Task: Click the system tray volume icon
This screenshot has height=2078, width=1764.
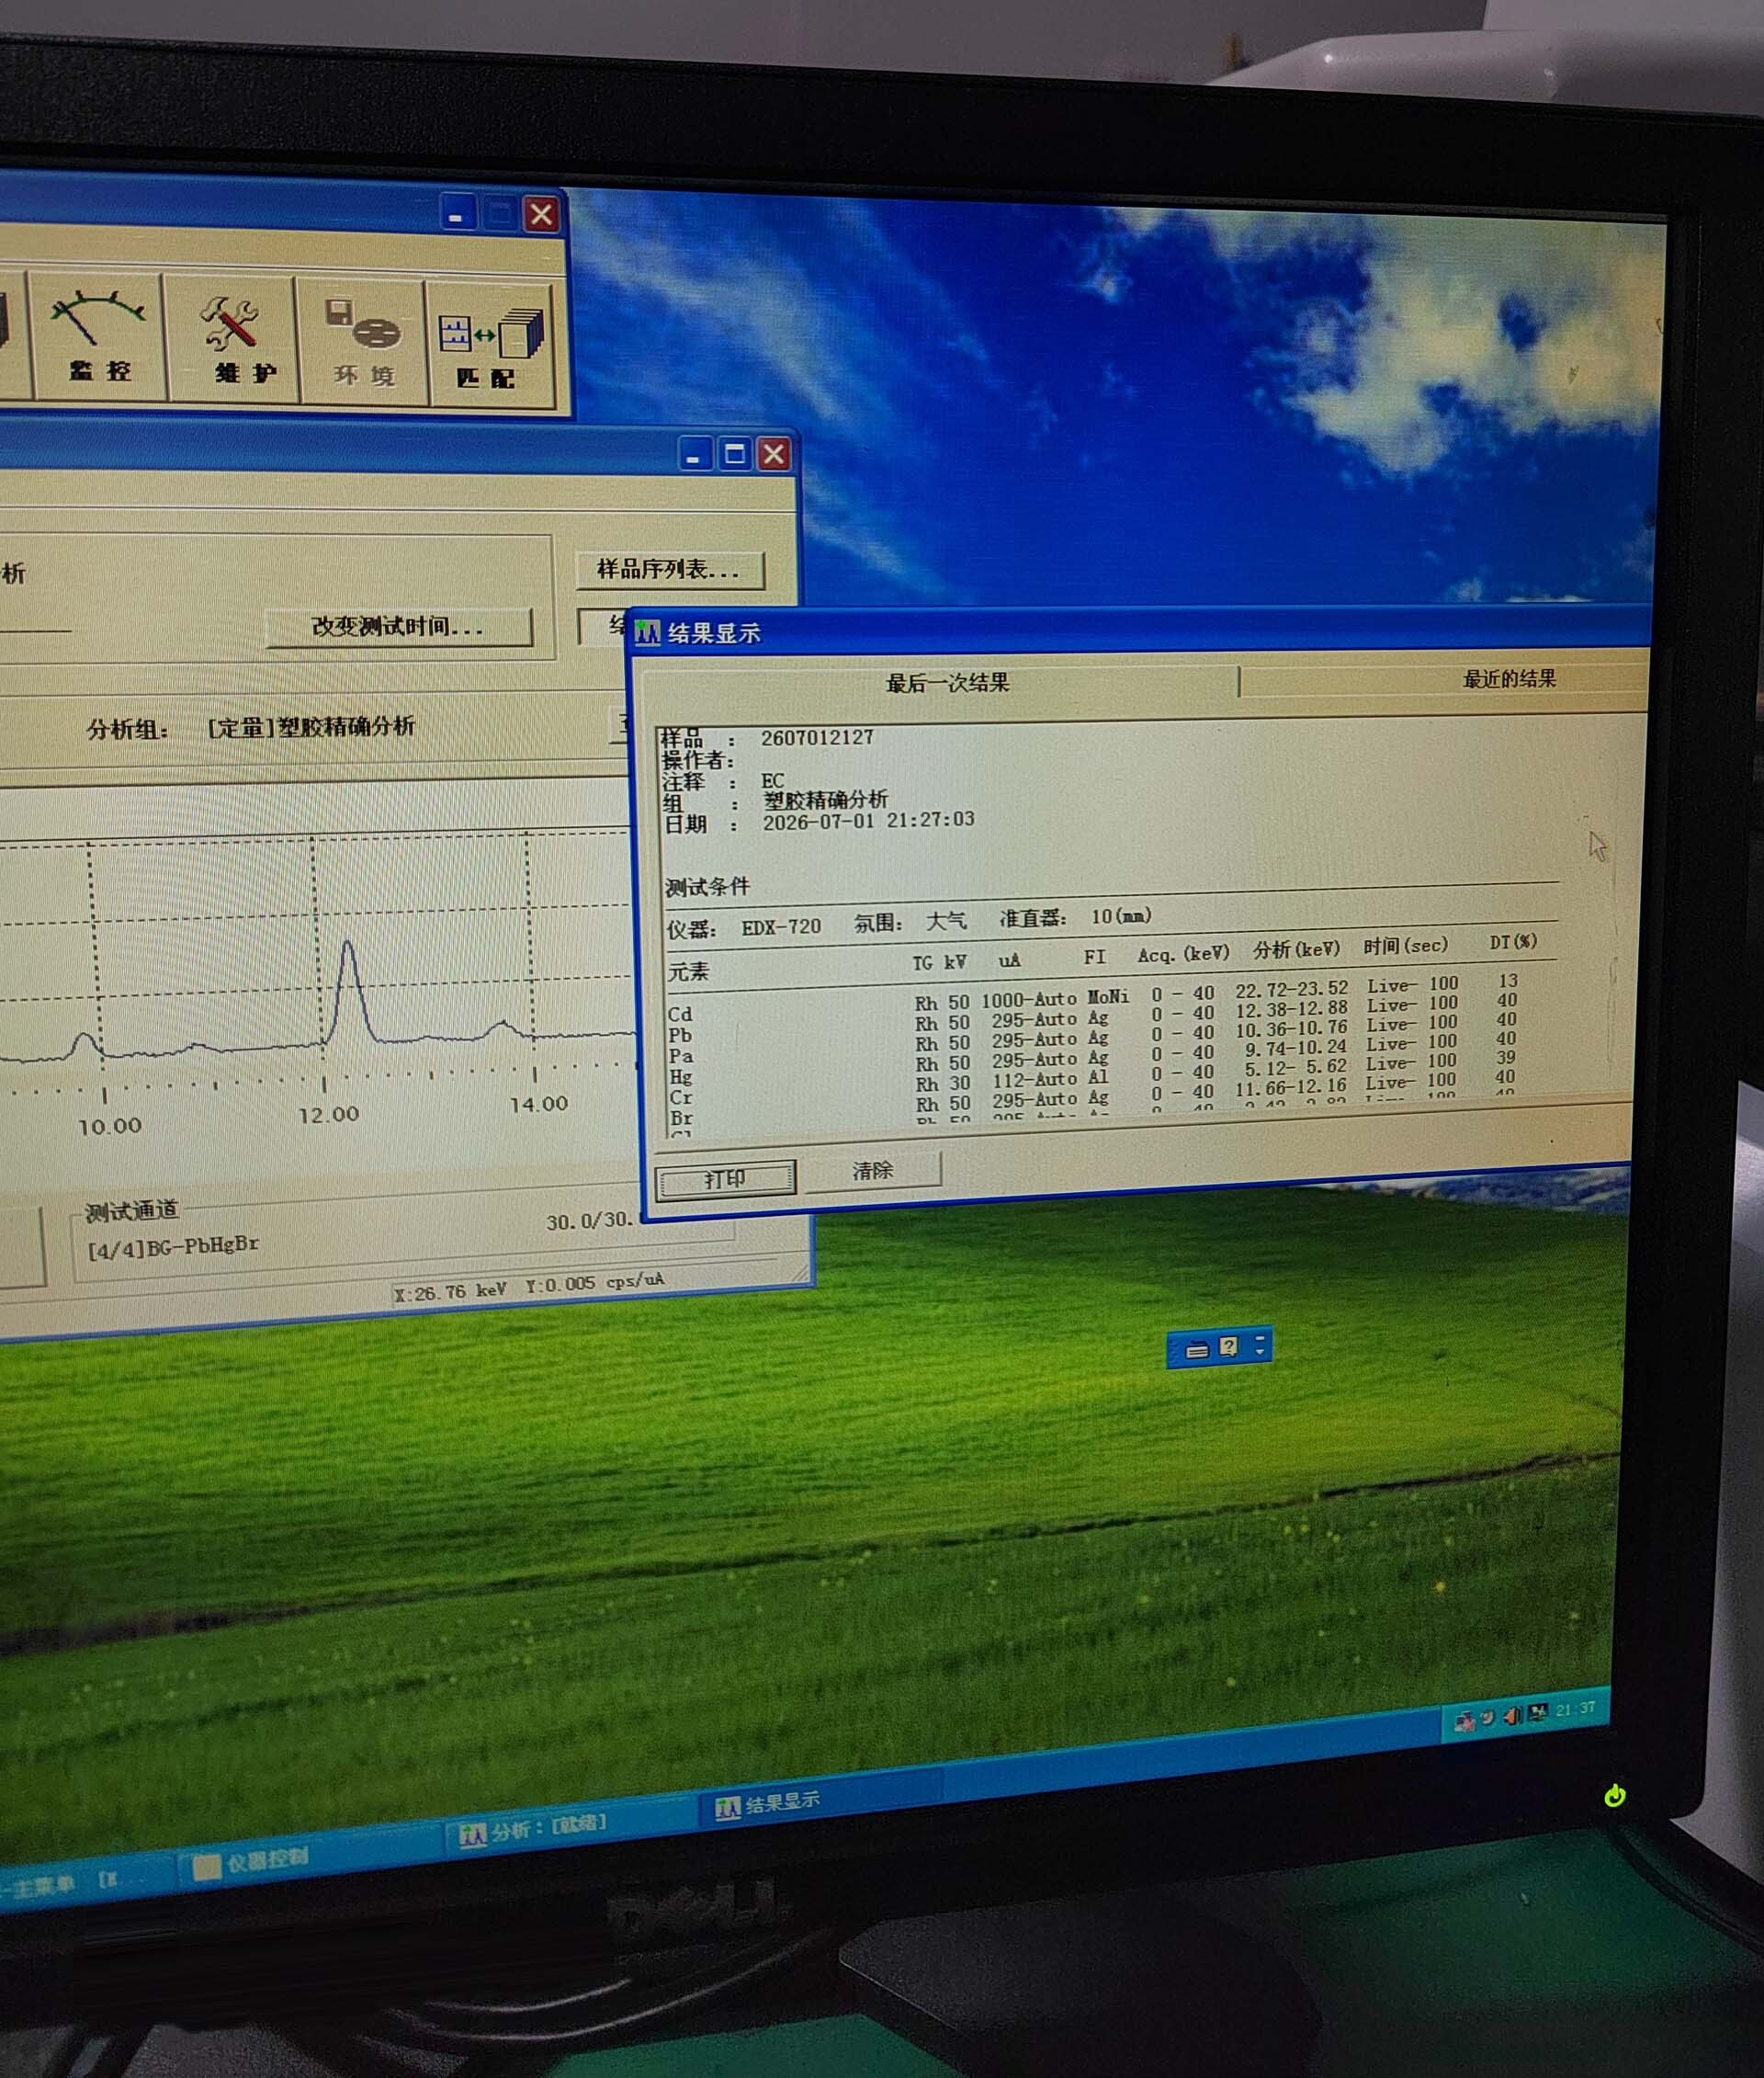Action: (1511, 1715)
